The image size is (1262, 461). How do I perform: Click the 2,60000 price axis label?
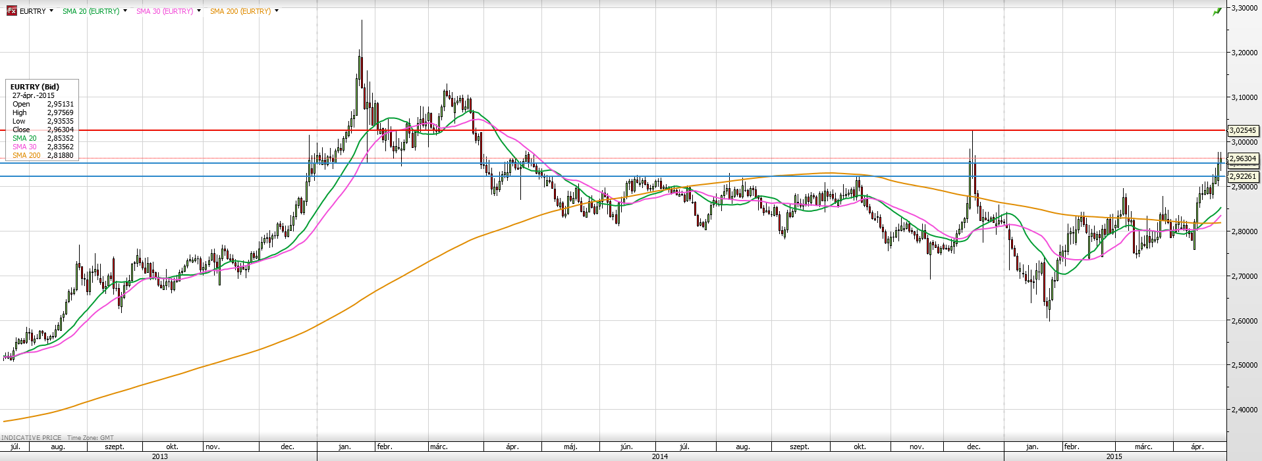point(1244,321)
